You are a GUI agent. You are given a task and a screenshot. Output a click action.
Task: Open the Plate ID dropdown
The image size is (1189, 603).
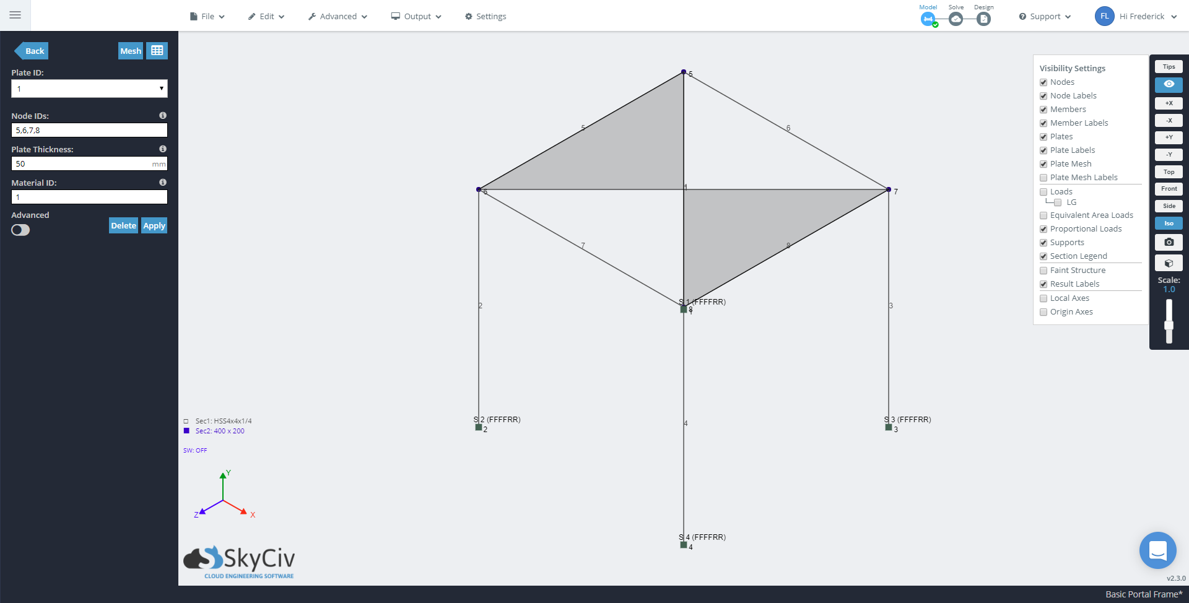89,89
